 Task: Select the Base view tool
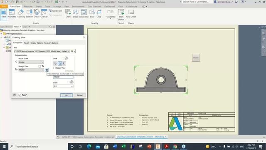pos(4,14)
